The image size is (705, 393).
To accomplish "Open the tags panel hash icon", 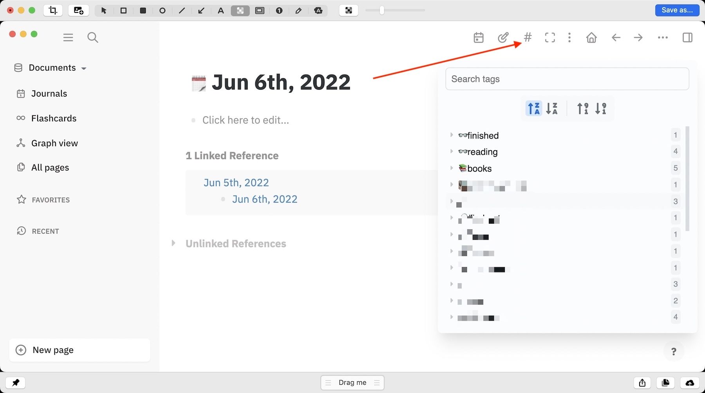I will click(528, 38).
